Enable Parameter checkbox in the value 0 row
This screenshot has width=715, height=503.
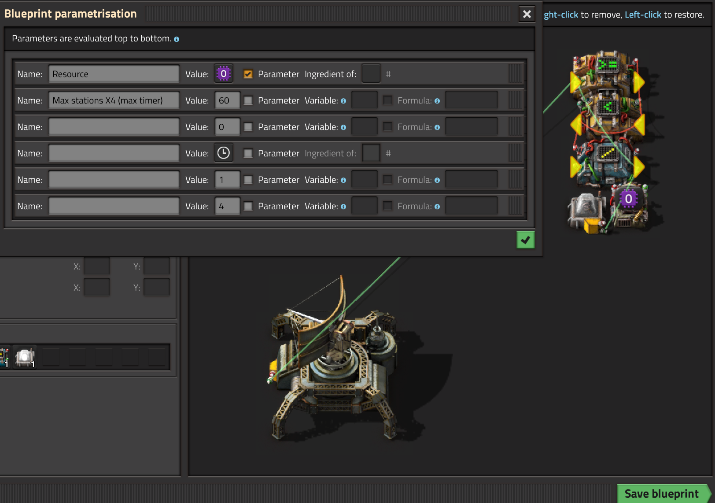[248, 127]
